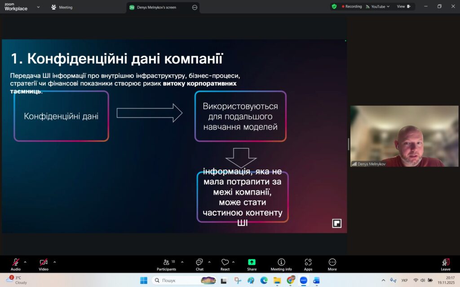
Task: Click the React heart icon
Action: coord(225,264)
